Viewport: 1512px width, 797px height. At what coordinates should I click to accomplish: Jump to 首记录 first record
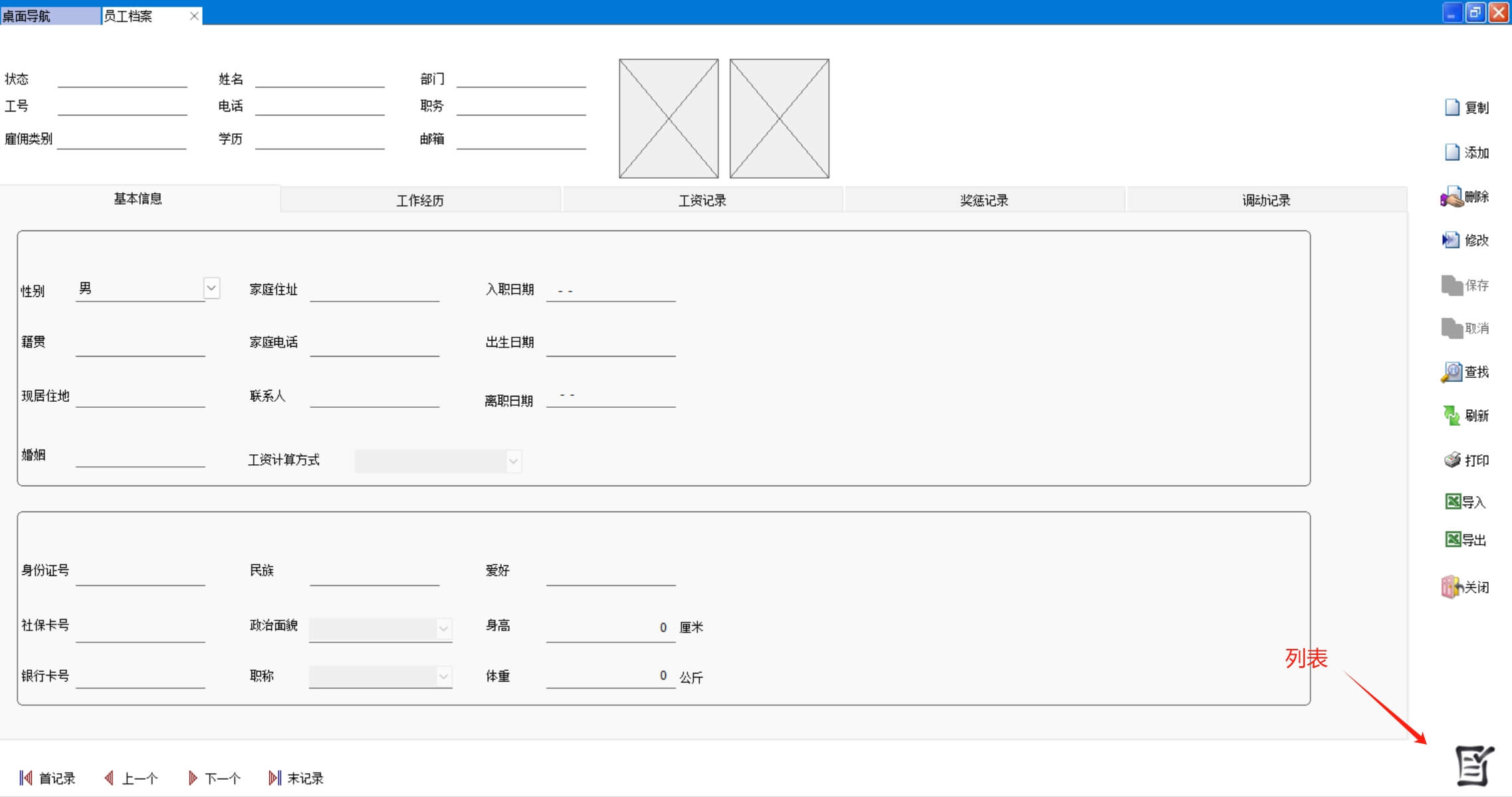click(47, 778)
